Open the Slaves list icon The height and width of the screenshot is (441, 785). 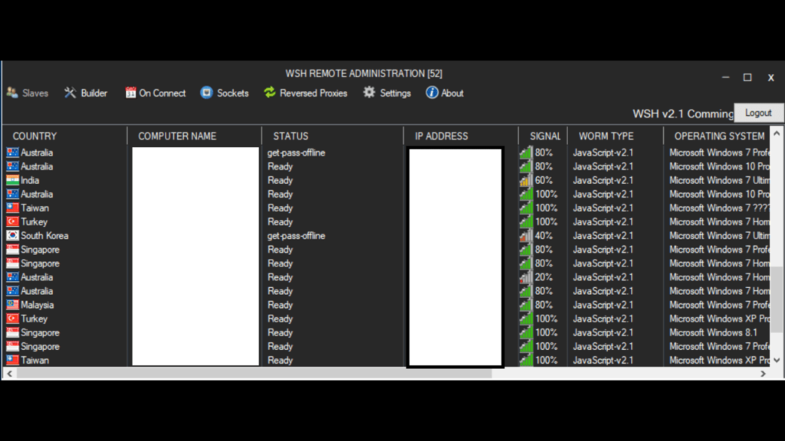(x=12, y=93)
